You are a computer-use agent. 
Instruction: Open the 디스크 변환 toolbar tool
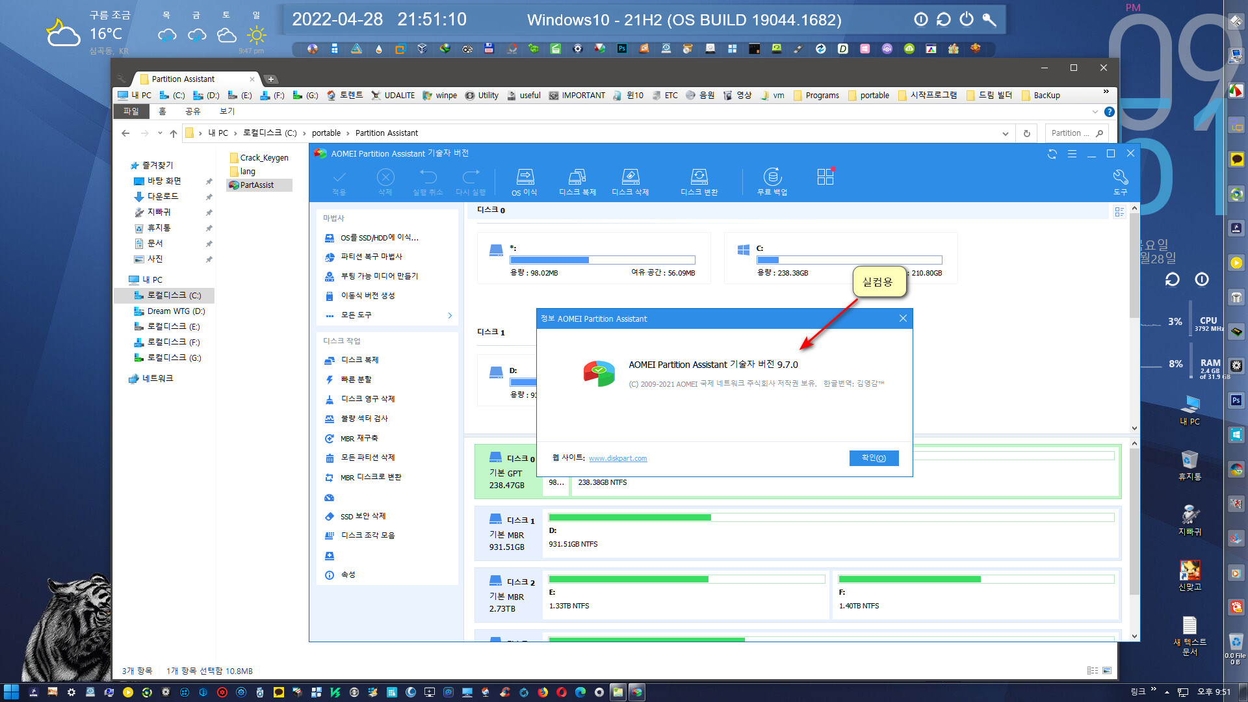699,182
